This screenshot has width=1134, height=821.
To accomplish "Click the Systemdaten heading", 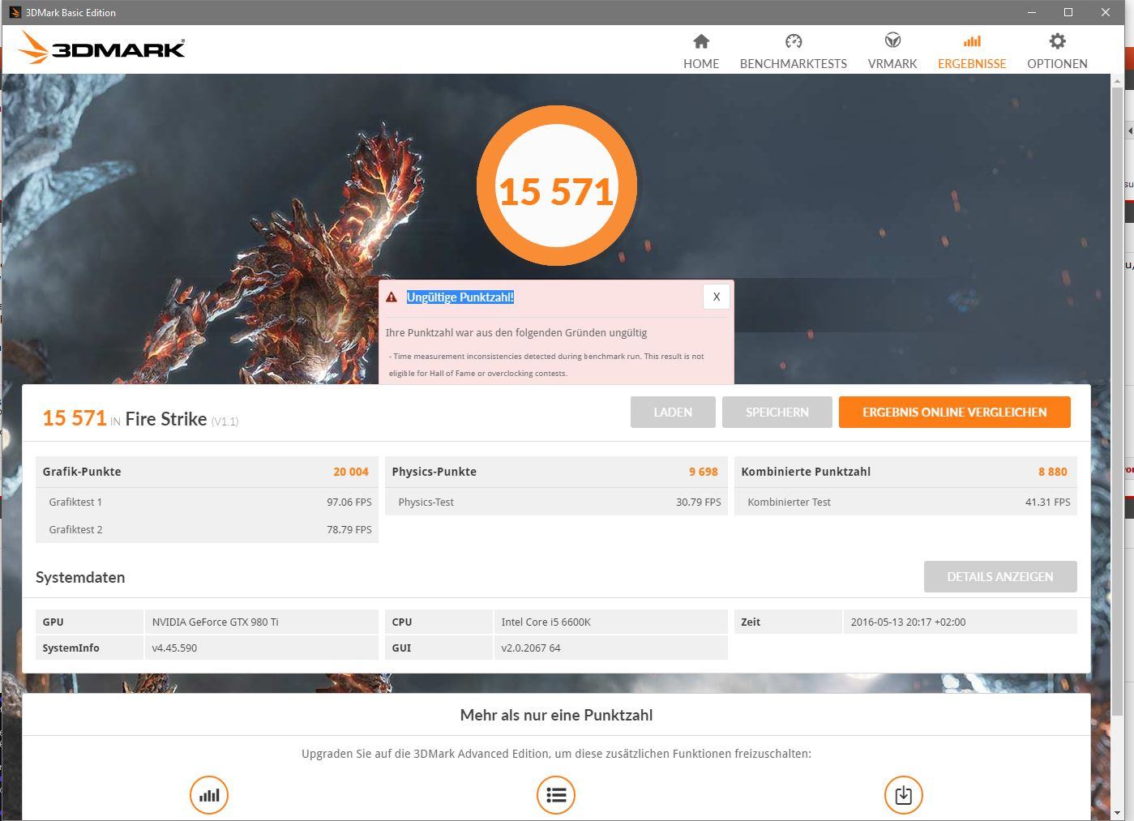I will 80,577.
